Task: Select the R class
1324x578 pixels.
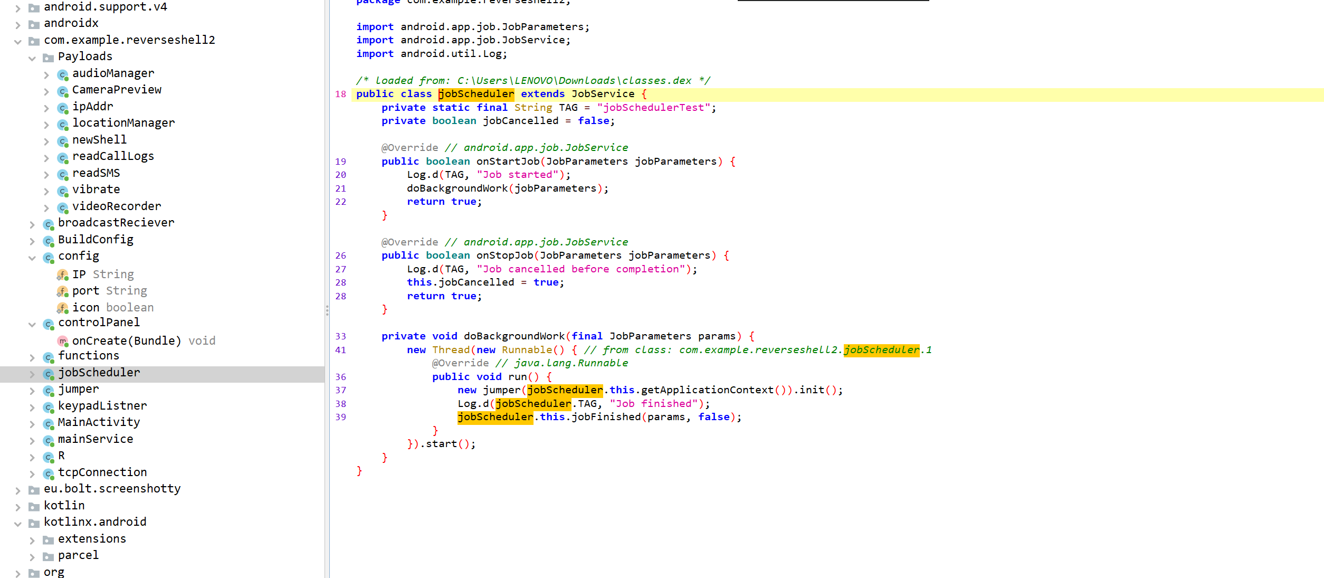Action: pos(61,456)
